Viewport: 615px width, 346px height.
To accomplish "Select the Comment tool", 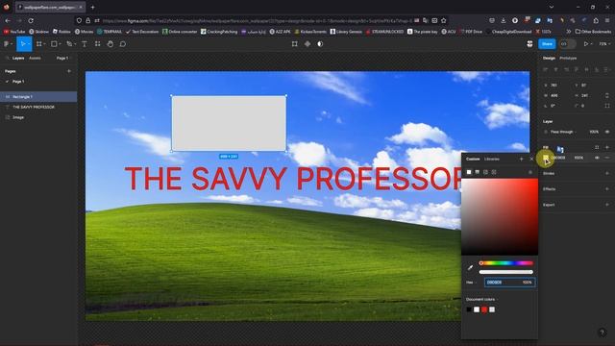I will click(x=123, y=44).
